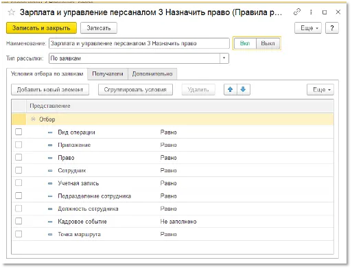
Task: Close the form window
Action: point(338,12)
